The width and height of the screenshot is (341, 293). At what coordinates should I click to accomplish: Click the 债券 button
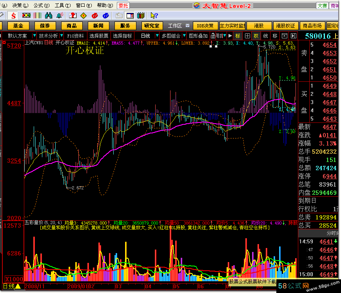pyautogui.click(x=45, y=25)
